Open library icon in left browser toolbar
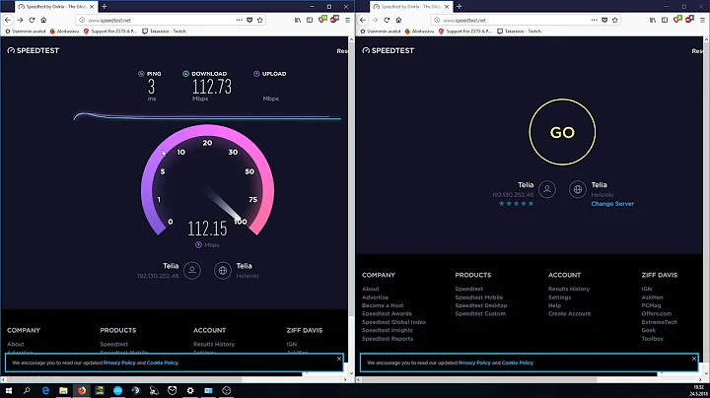This screenshot has height=398, width=710. pyautogui.click(x=298, y=20)
